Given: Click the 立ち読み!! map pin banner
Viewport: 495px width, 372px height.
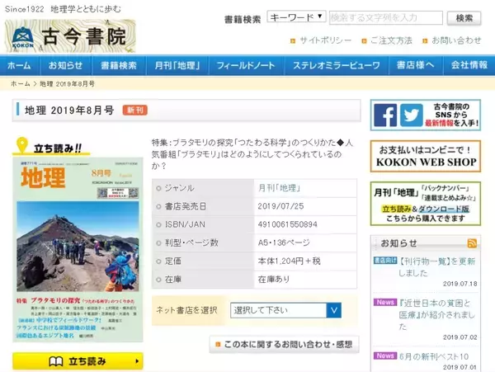Looking at the screenshot, I should click(x=50, y=146).
